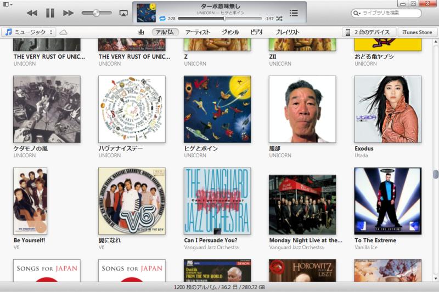Open the From The New World album cover
This screenshot has height=292, width=439.
click(217, 271)
